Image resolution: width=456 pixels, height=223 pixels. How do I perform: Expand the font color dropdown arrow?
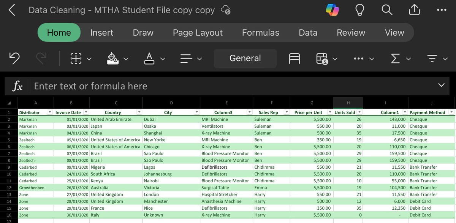click(163, 59)
